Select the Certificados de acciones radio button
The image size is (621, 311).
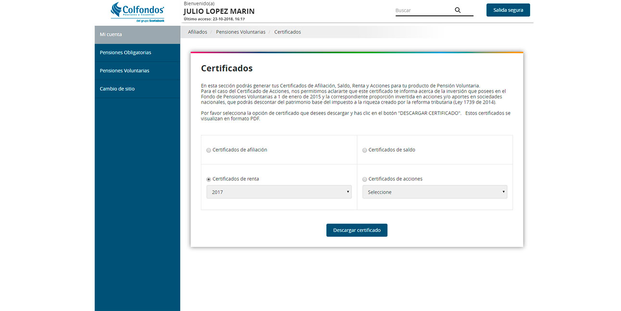[x=365, y=179]
